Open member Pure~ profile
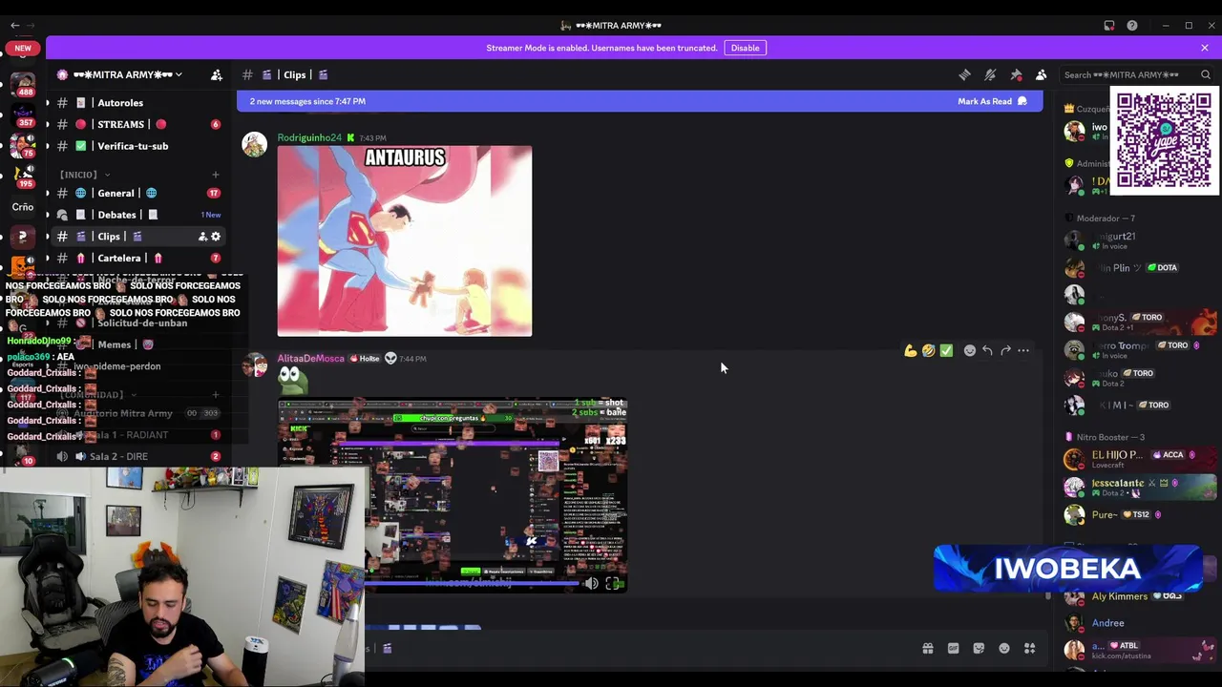1222x687 pixels. click(x=1105, y=515)
